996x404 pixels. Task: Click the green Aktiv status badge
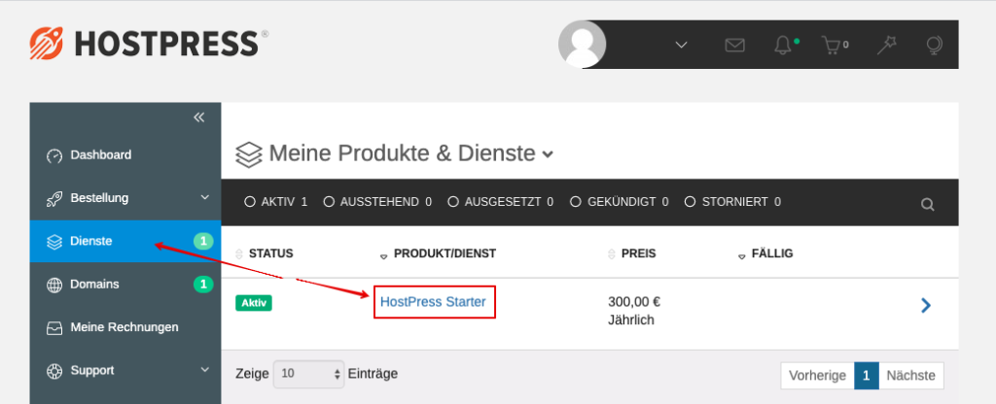[x=254, y=303]
